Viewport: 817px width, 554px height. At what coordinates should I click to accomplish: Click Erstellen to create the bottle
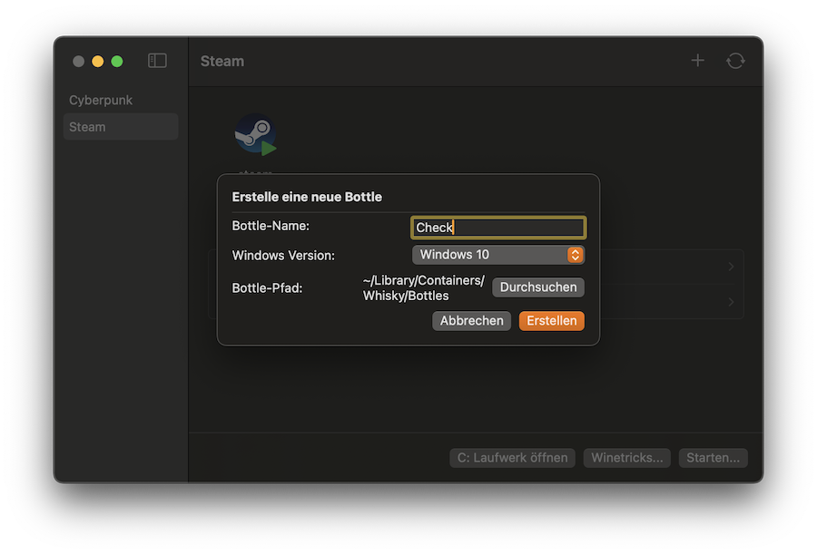pos(552,321)
